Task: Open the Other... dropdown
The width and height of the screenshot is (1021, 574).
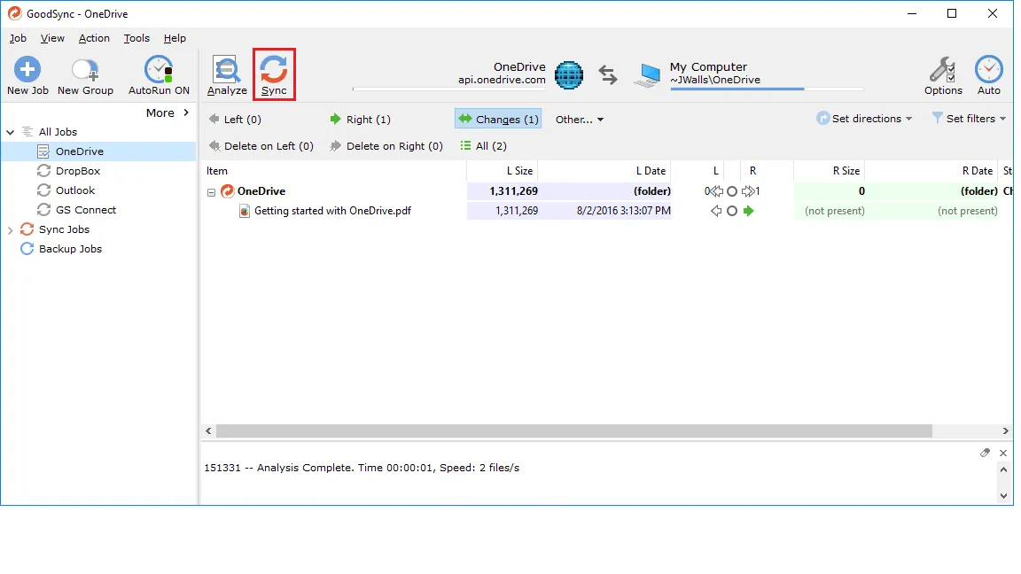Action: tap(580, 119)
